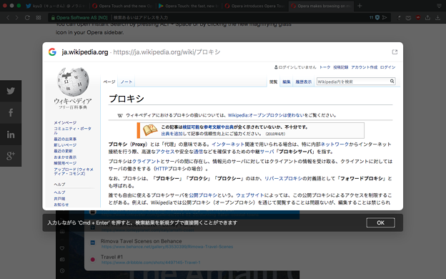This screenshot has height=279, width=446.
Task: Open 練習用ページ in the sidebar
Action: click(65, 163)
